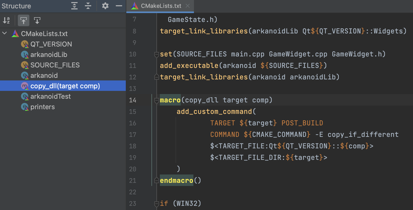Click the endmacro keyword on line 21
The image size is (413, 210).
(x=177, y=180)
